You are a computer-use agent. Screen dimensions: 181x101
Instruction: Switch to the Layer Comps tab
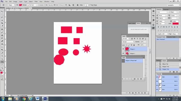coord(132,23)
